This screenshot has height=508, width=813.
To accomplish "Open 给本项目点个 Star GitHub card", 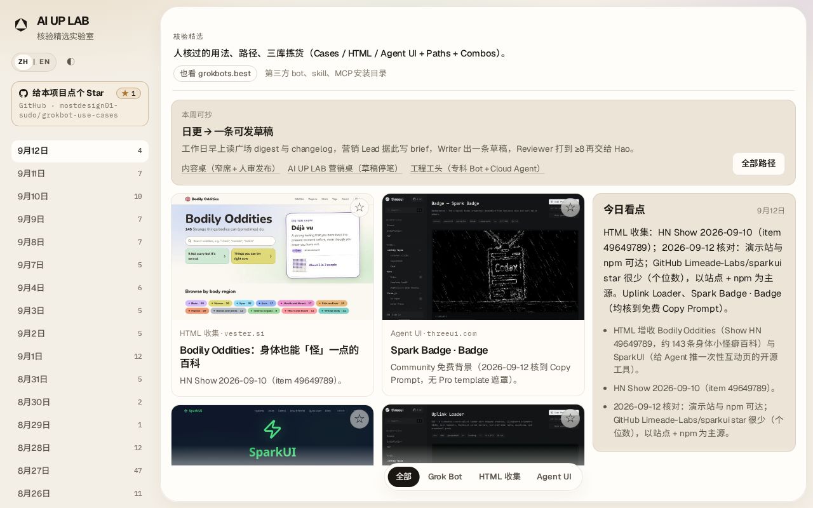I will coord(80,104).
